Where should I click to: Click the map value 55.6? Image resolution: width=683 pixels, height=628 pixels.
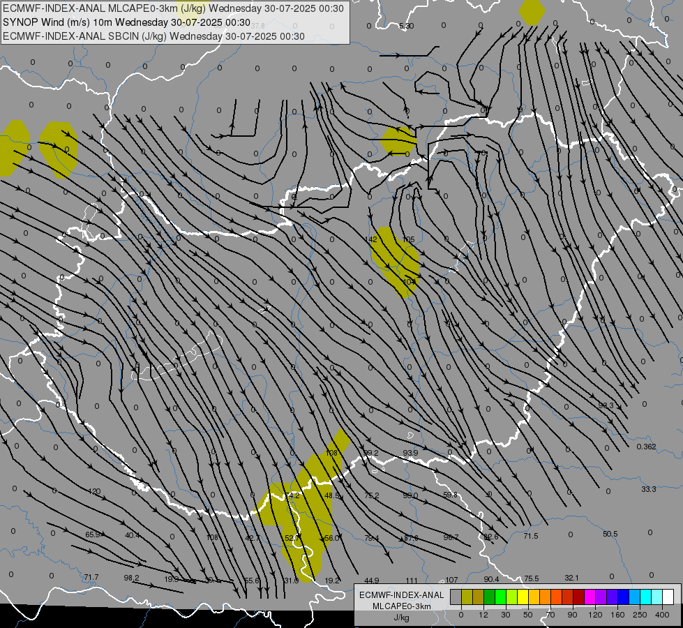[252, 581]
